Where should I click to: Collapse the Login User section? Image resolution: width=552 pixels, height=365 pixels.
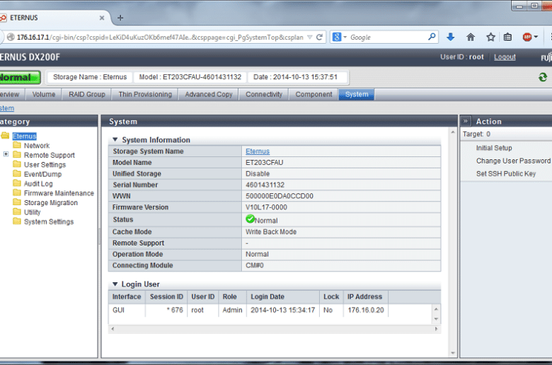tap(115, 284)
